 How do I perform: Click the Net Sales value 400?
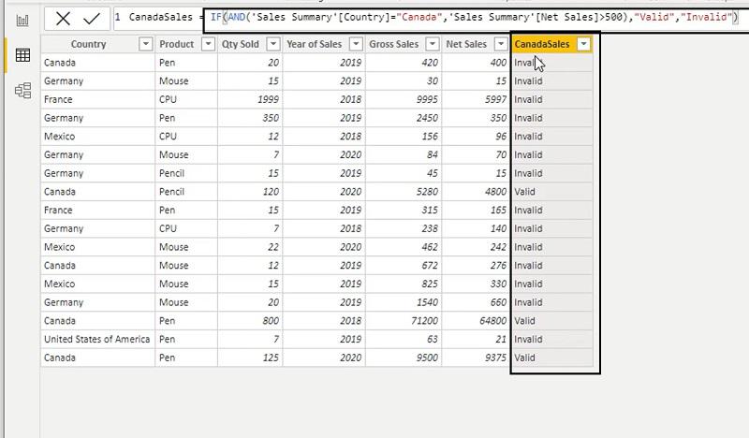498,63
